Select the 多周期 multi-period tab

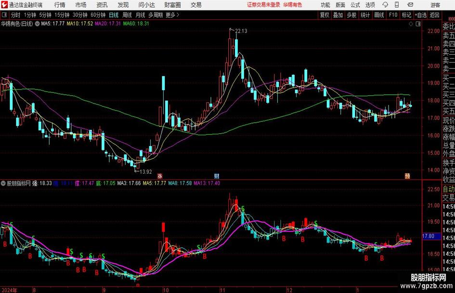[156, 15]
